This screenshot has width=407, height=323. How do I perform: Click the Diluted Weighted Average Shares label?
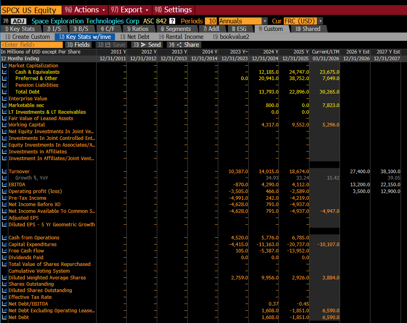coord(47,277)
